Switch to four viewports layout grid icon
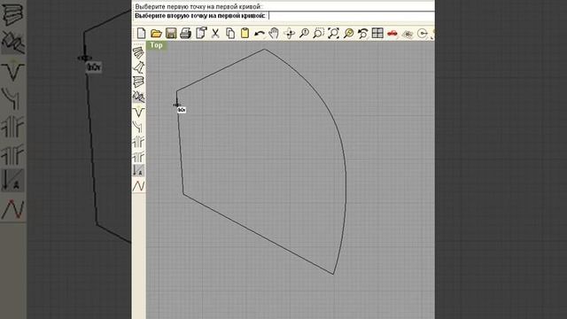Screen dimensions: 567x319 pos(377,33)
